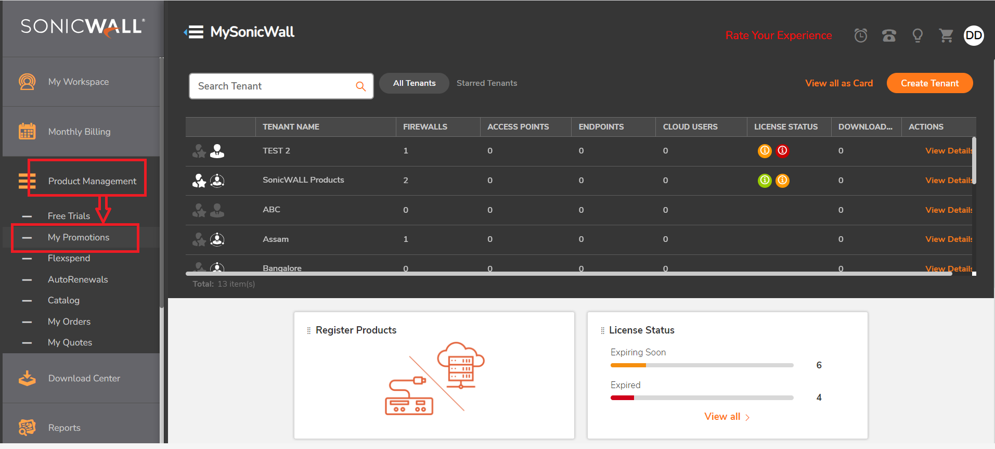
Task: Click View all as Card link
Action: [839, 83]
